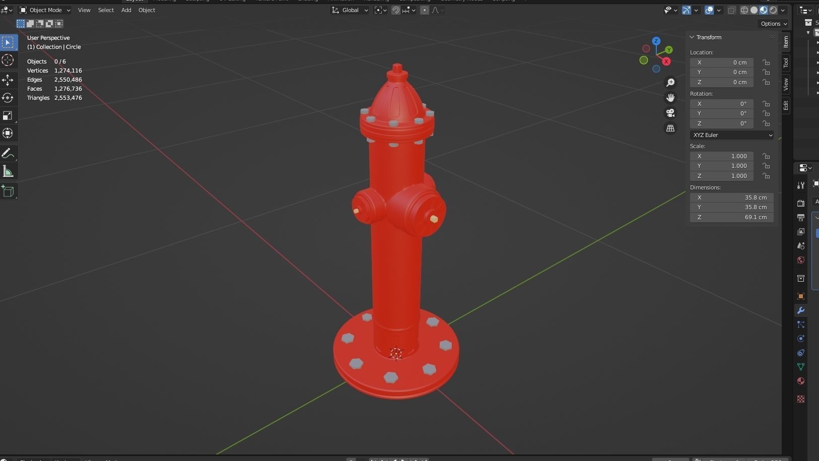Click the zoom magnifier viewport icon
Screen dimensions: 819x461
pyautogui.click(x=670, y=82)
